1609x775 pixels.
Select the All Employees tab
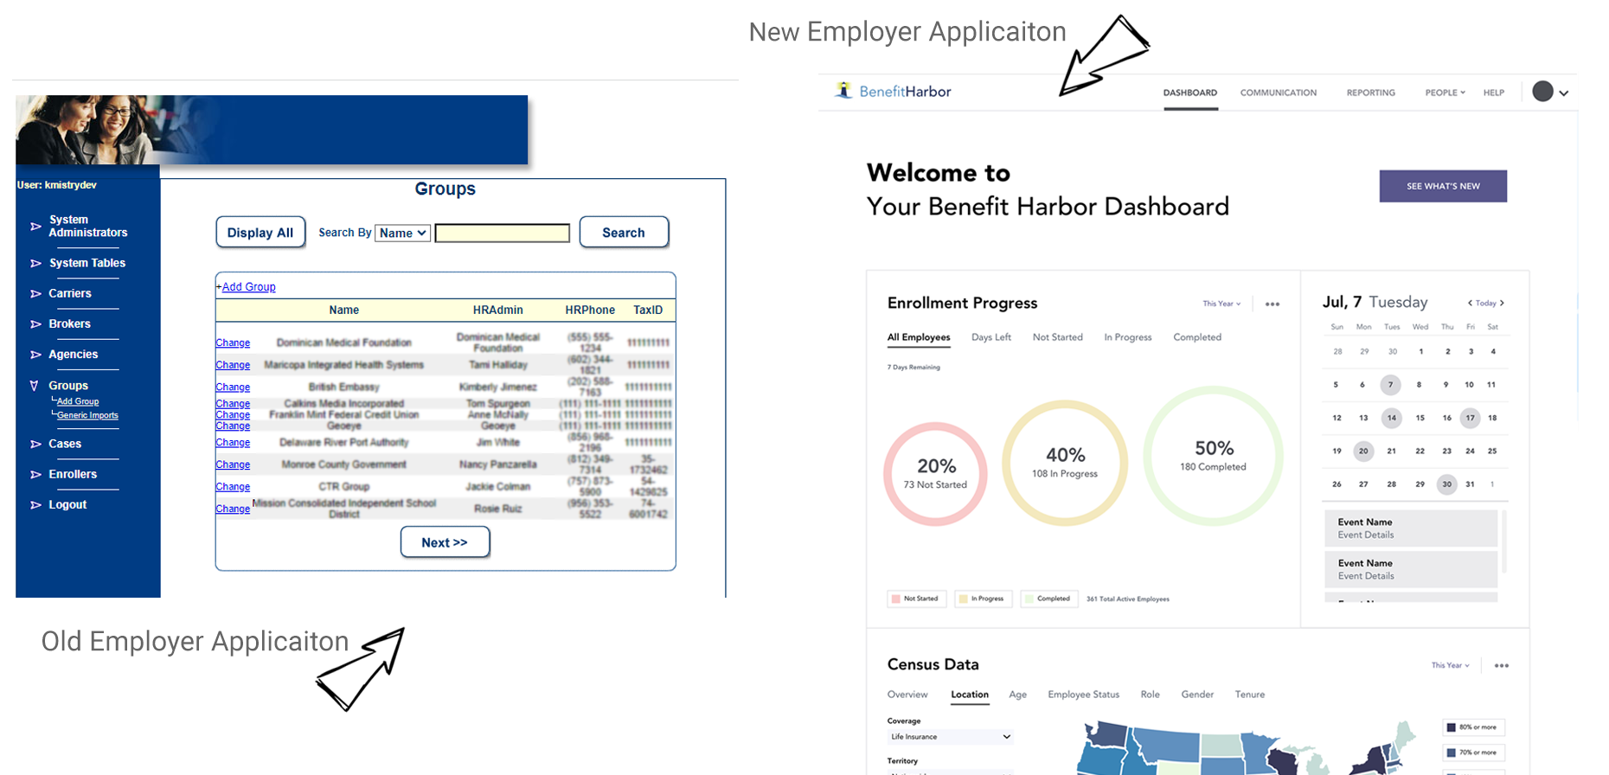(919, 337)
